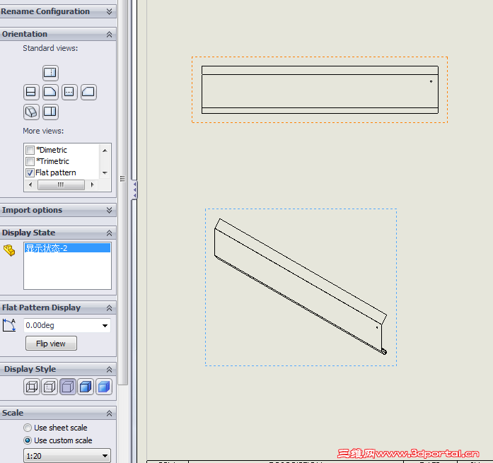Viewport: 493px width, 463px height.
Task: Select the isometric drawing view
Action: point(301,287)
